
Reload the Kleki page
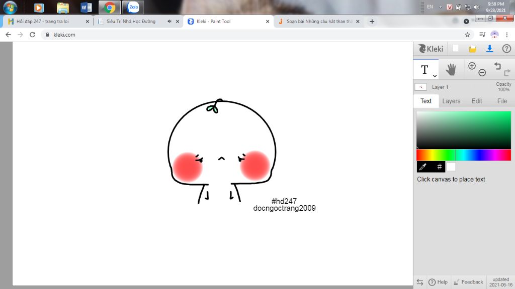(x=32, y=35)
